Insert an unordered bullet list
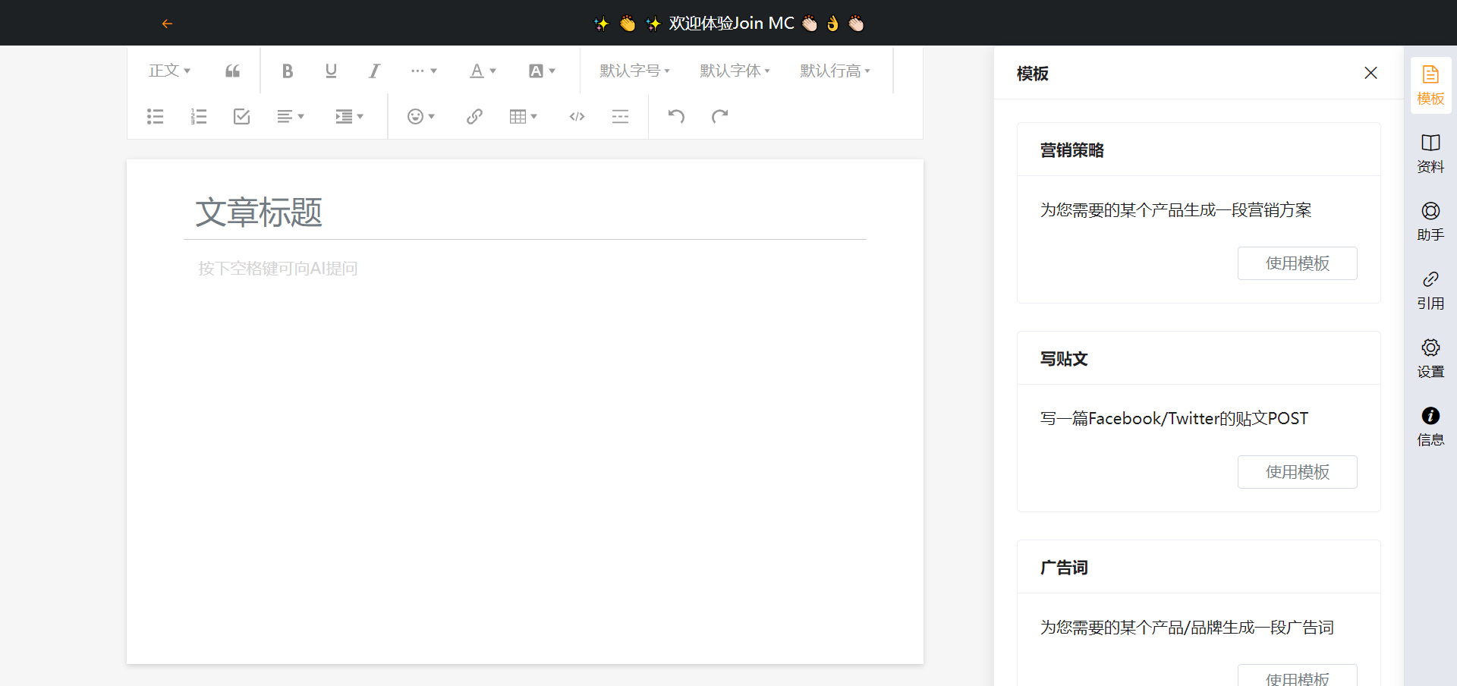 tap(155, 117)
